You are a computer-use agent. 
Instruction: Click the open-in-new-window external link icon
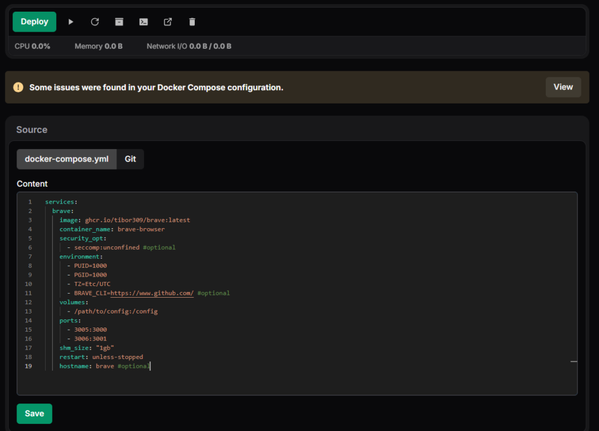click(168, 22)
